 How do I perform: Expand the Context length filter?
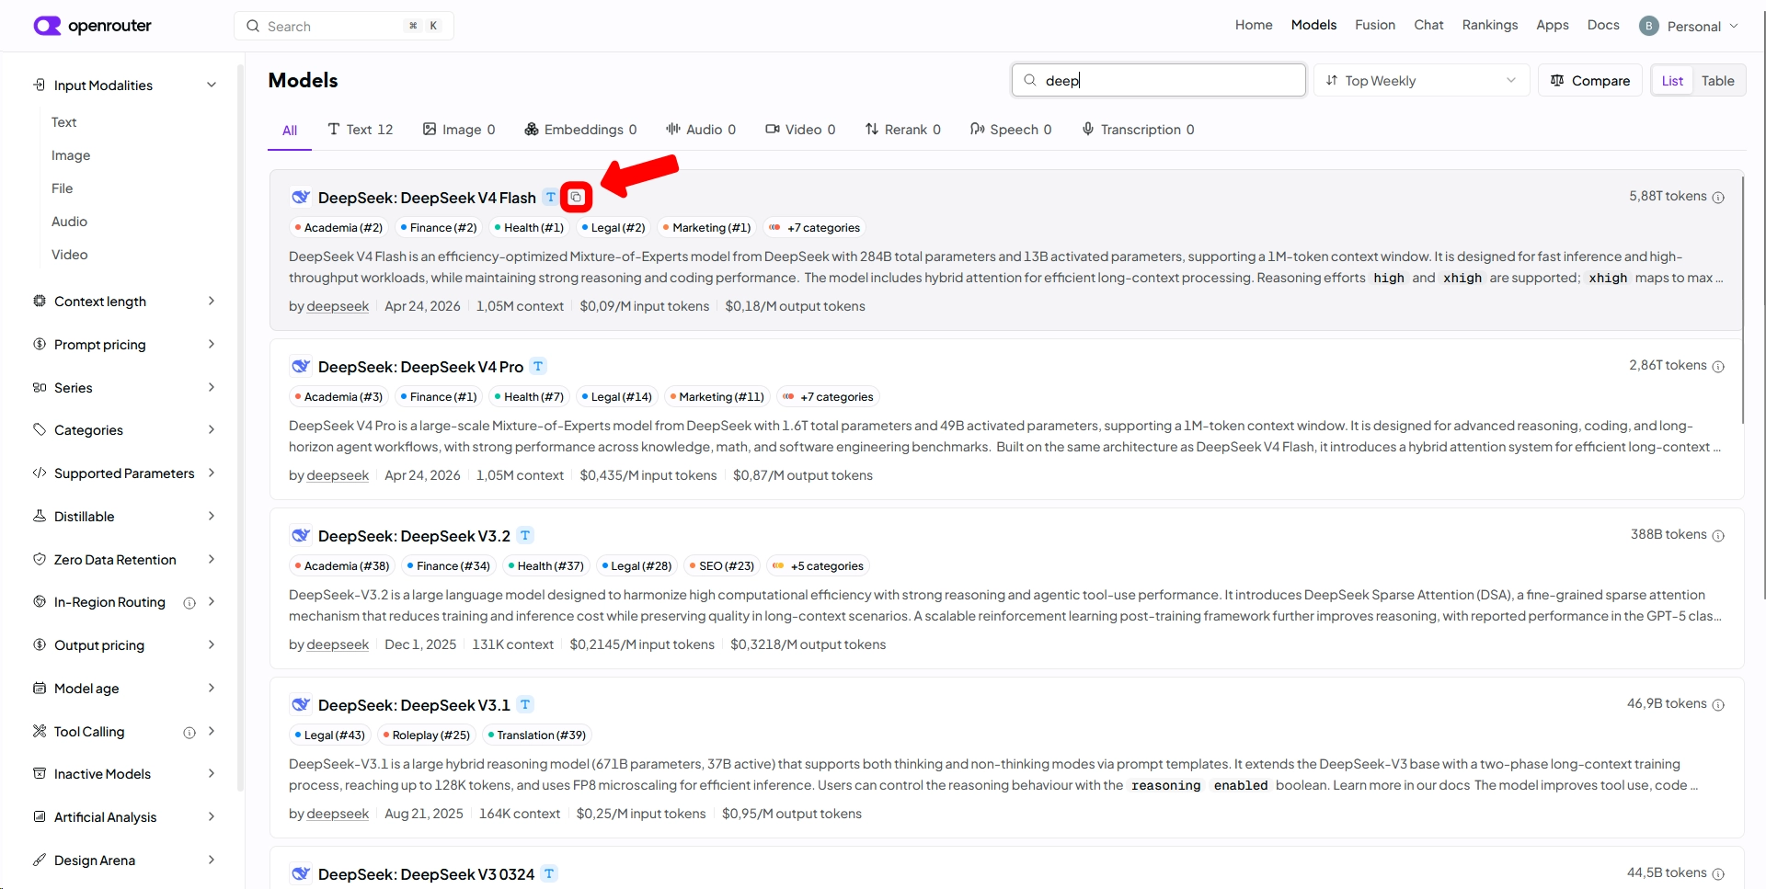[x=126, y=302]
